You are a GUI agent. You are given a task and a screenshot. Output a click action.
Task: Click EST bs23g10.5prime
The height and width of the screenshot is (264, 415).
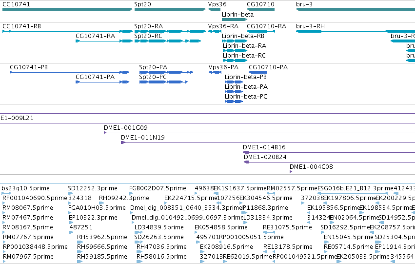tap(25, 188)
